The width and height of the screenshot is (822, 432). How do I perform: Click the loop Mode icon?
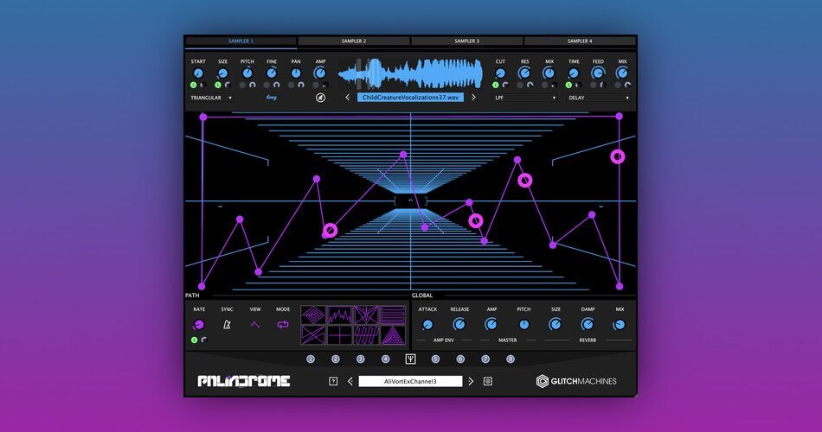point(283,325)
